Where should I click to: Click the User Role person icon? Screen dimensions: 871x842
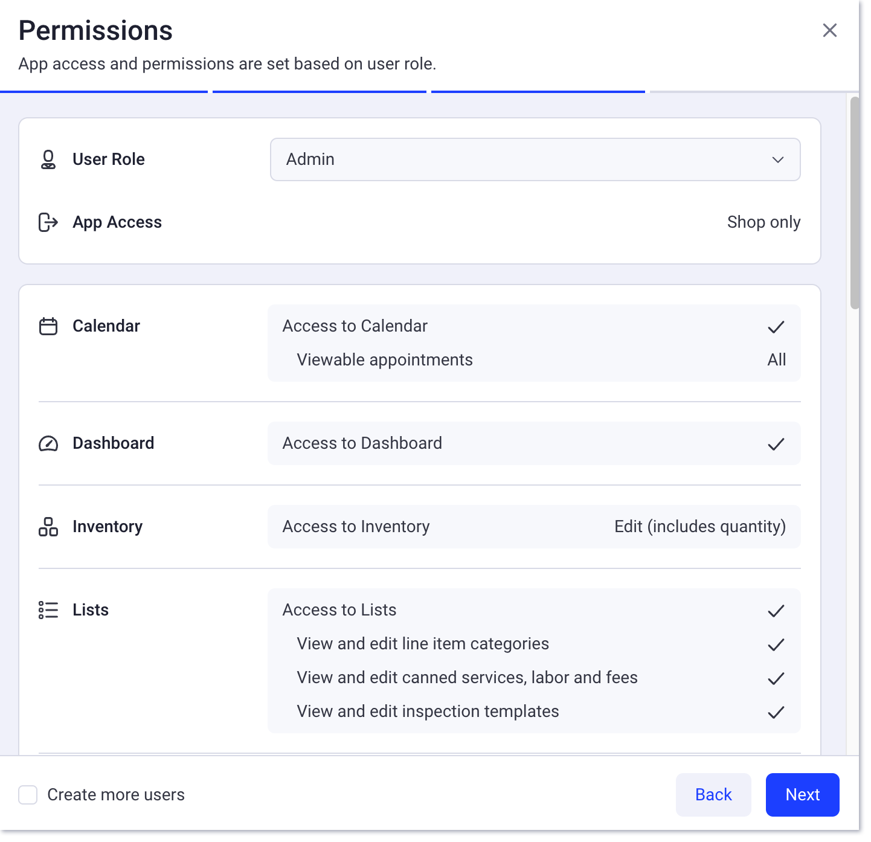point(48,159)
